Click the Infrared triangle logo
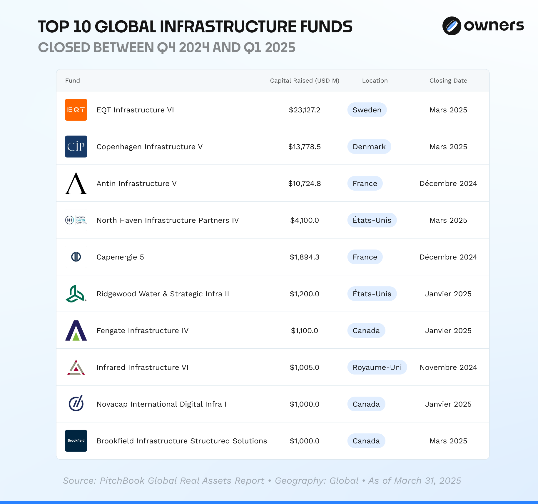Viewport: 538px width, 504px height. tap(76, 367)
